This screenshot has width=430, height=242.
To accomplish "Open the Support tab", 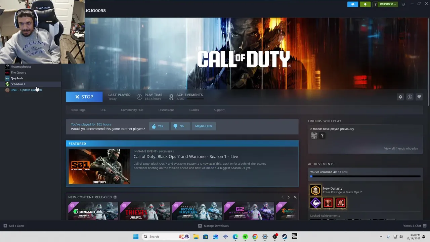I will click(219, 110).
